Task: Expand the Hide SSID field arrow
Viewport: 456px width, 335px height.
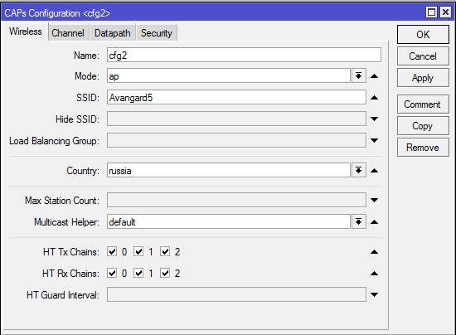Action: click(374, 119)
